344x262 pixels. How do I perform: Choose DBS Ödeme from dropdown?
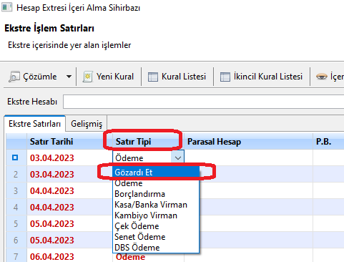coord(156,248)
